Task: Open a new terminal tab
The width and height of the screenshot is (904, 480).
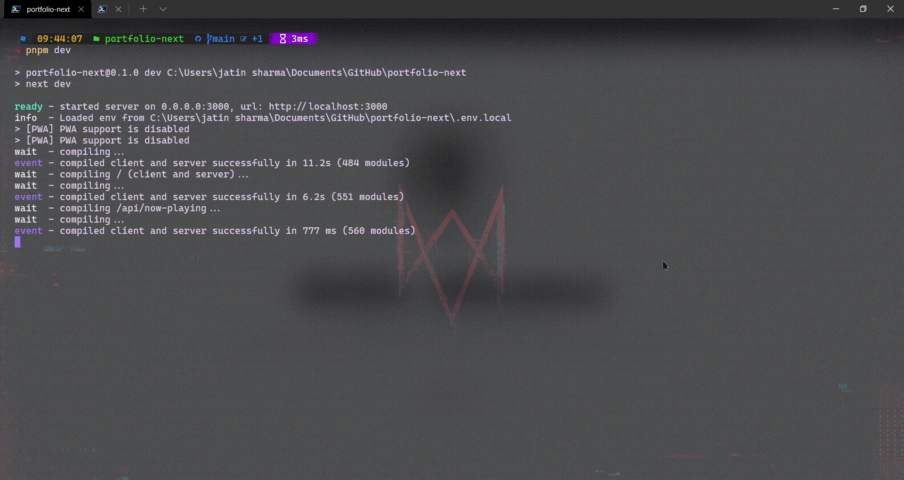Action: pyautogui.click(x=143, y=9)
